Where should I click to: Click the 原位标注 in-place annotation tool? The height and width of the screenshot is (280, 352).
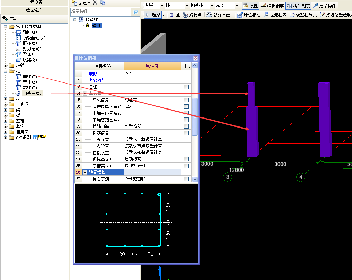(249, 15)
